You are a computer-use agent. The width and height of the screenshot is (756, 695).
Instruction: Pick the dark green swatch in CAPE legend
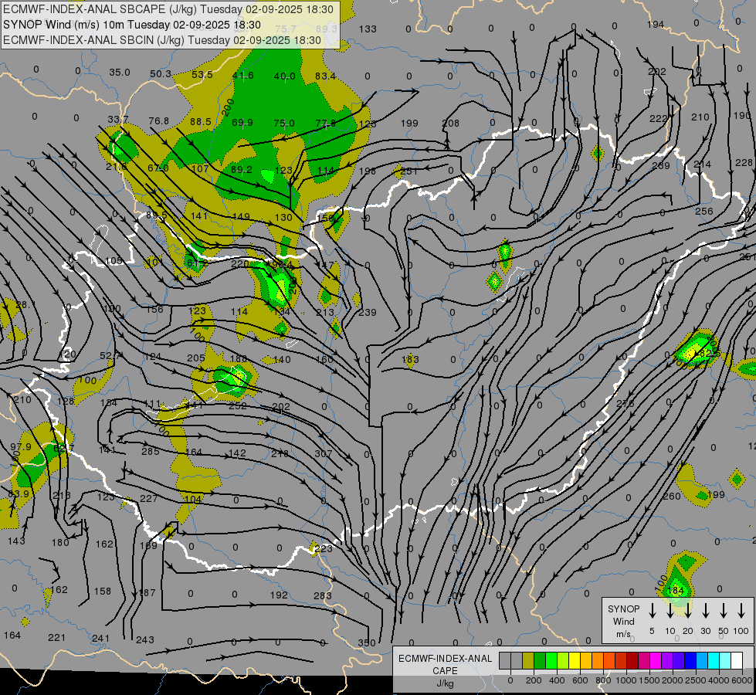540,661
